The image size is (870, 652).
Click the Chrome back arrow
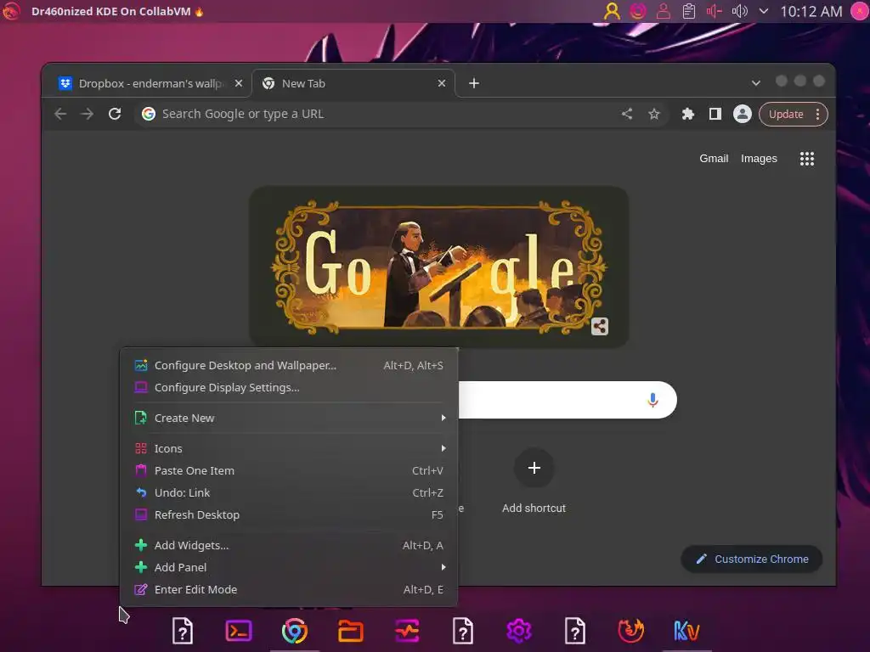tap(60, 114)
